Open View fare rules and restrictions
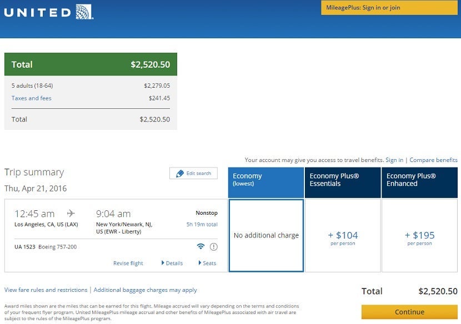This screenshot has width=461, height=324. coord(46,290)
